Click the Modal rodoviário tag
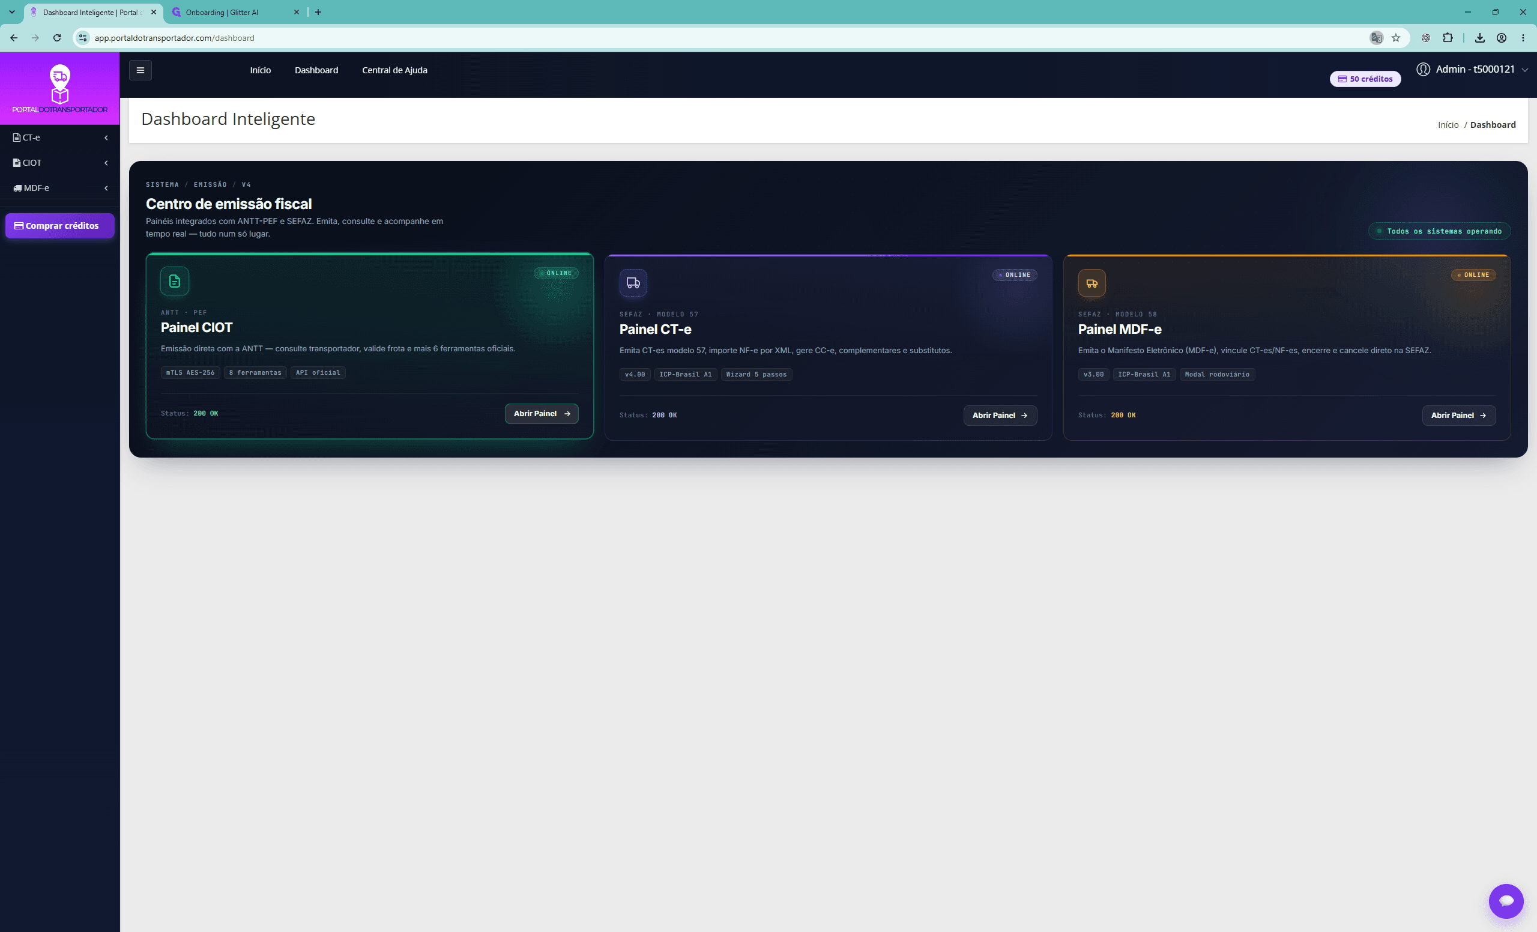Image resolution: width=1537 pixels, height=932 pixels. (x=1217, y=375)
